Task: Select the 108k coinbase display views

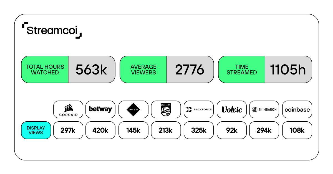Action: [x=297, y=130]
